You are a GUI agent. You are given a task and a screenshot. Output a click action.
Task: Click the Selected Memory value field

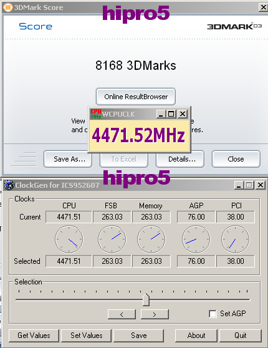151,261
